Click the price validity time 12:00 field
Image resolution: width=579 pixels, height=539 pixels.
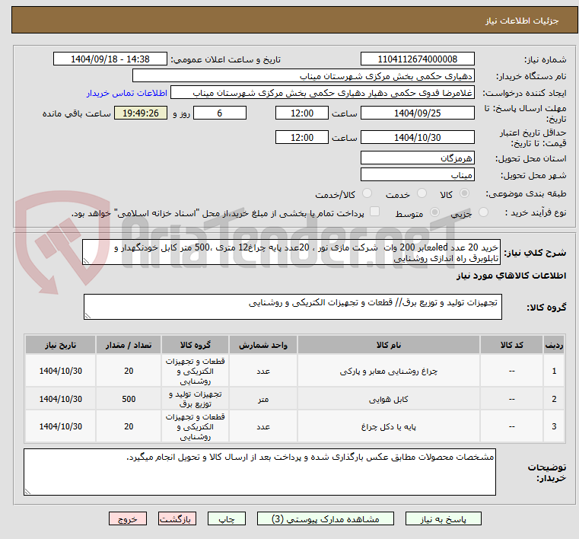click(302, 138)
